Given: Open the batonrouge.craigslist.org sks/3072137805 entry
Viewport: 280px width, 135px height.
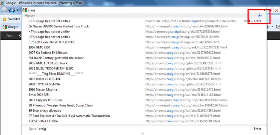Looking at the screenshot, I should click(x=144, y=32).
